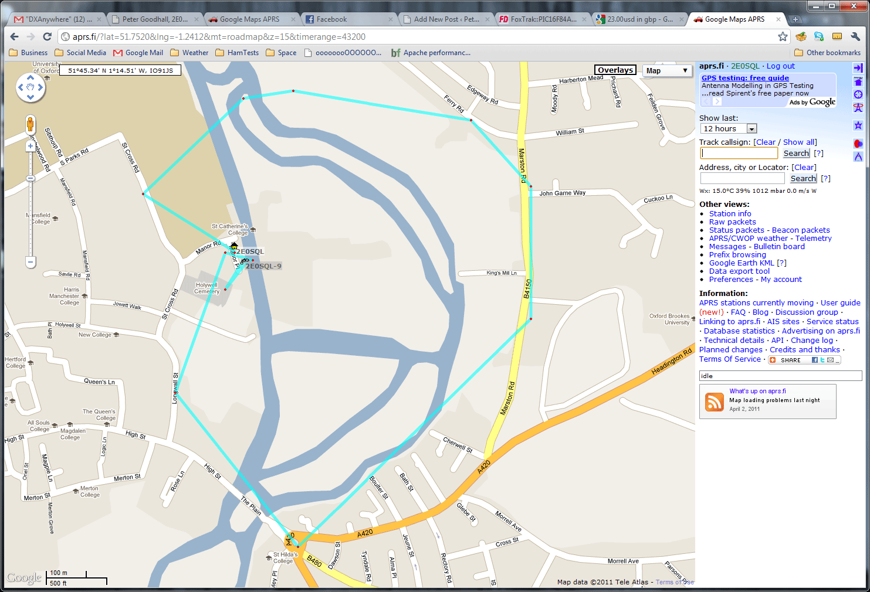Pan the map up with the arrow
The height and width of the screenshot is (592, 870).
(31, 79)
